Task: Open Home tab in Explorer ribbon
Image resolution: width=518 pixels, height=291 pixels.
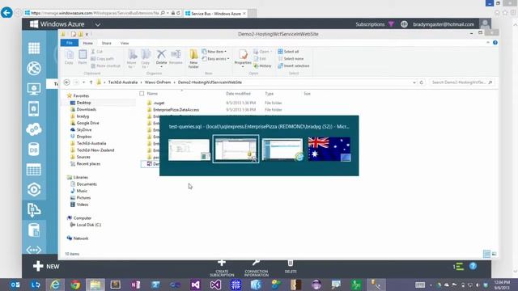Action: pos(88,43)
